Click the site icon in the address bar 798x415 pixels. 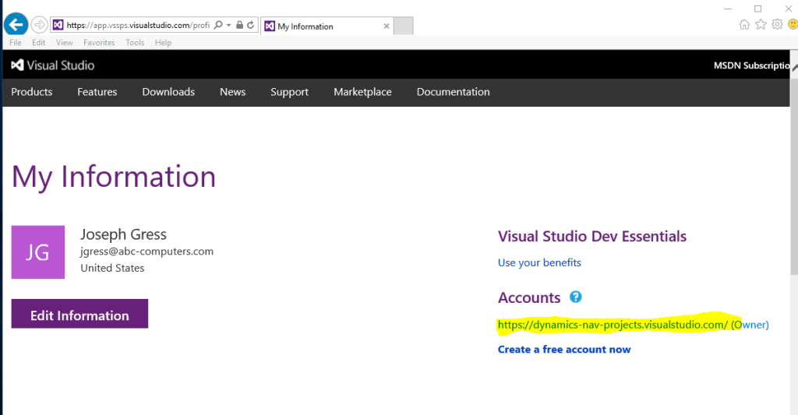pos(58,25)
